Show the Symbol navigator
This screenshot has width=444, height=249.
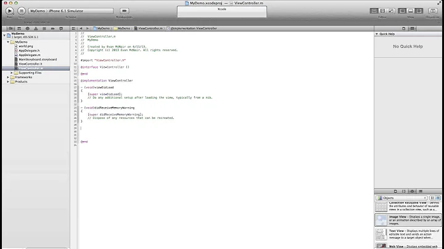click(19, 28)
